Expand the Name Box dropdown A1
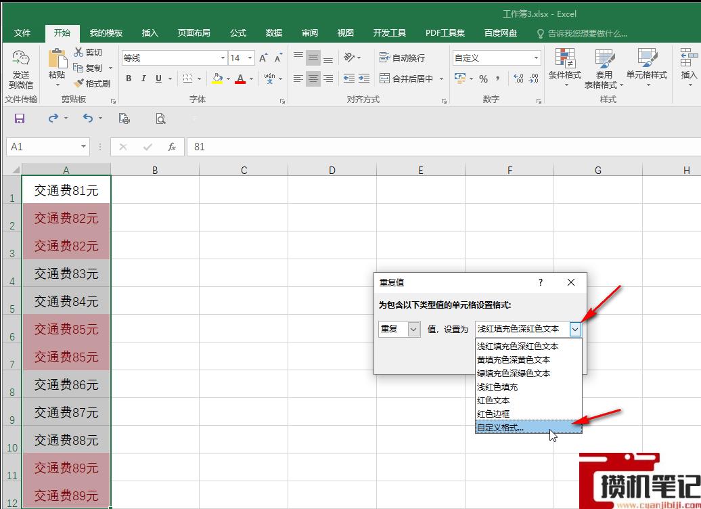The image size is (701, 509). [x=83, y=147]
